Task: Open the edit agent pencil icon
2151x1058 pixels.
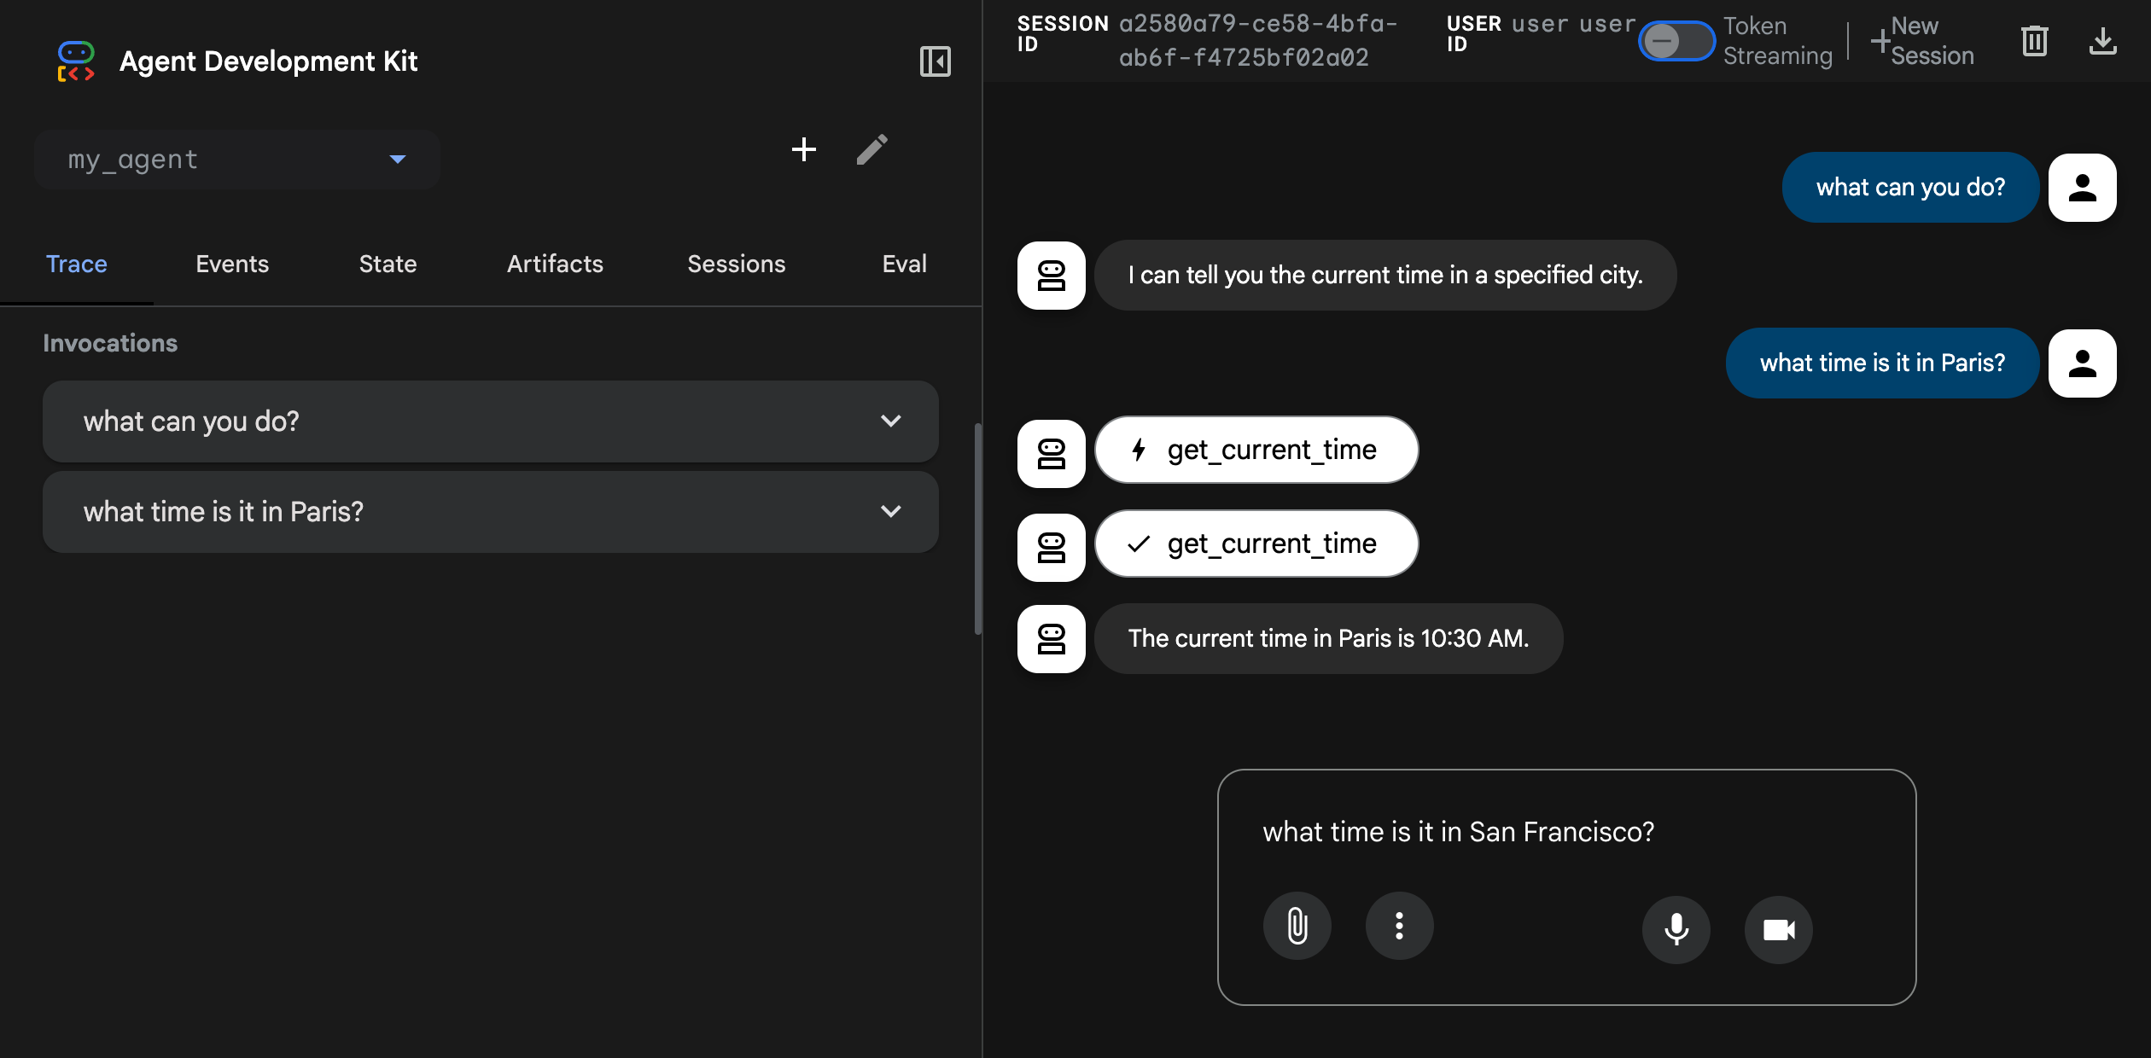Action: pyautogui.click(x=872, y=149)
